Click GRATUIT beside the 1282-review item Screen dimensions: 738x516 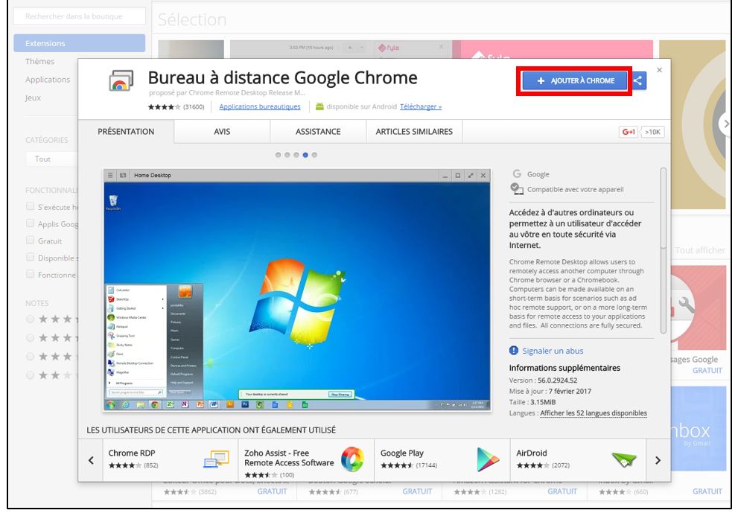(562, 491)
